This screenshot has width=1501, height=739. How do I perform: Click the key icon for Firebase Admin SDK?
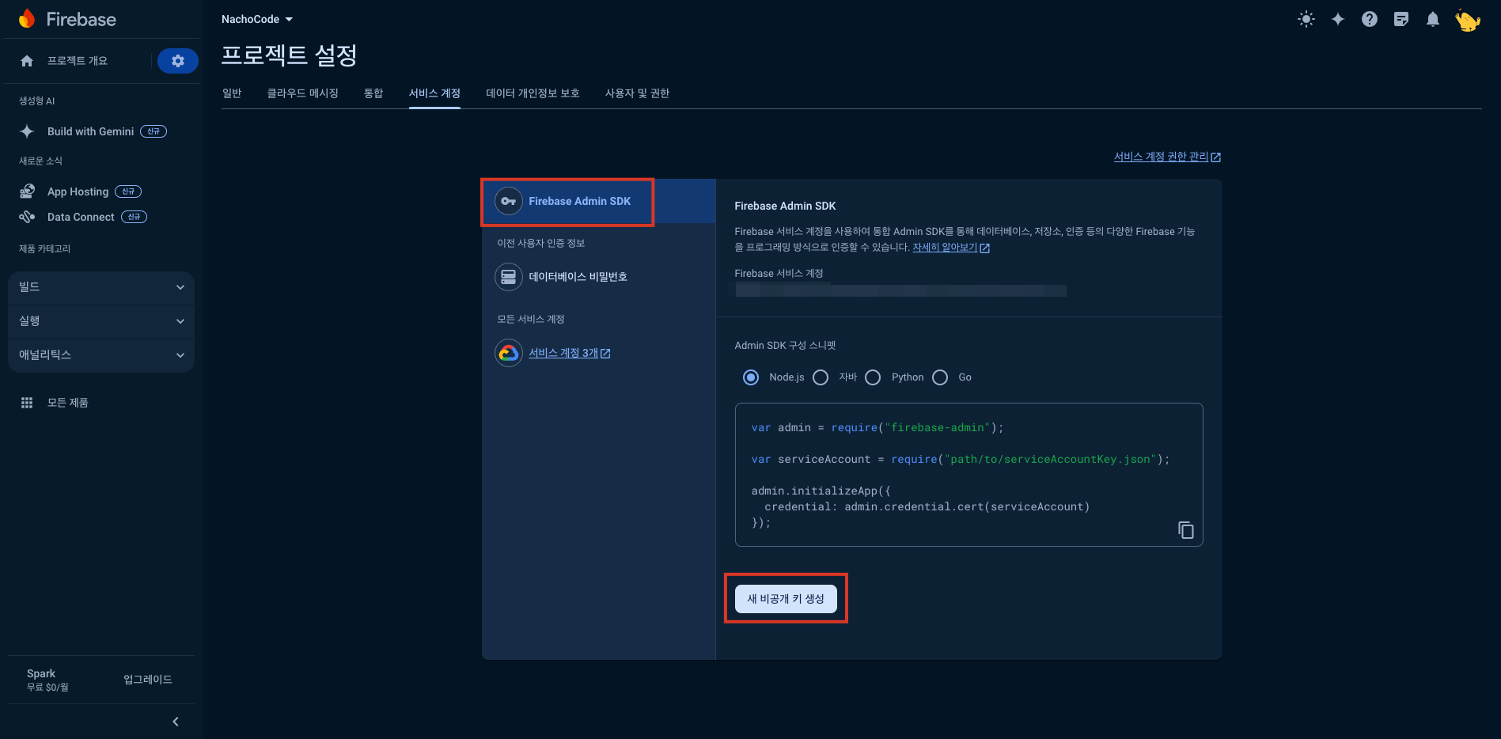509,201
